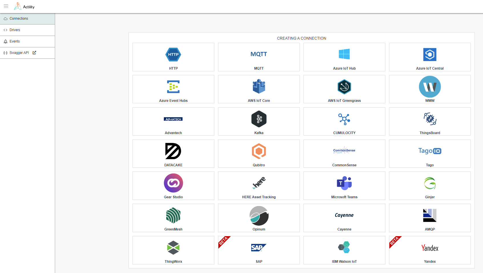Screen dimensions: 483x273
Task: Select the HTTP connection icon
Action: pyautogui.click(x=173, y=54)
